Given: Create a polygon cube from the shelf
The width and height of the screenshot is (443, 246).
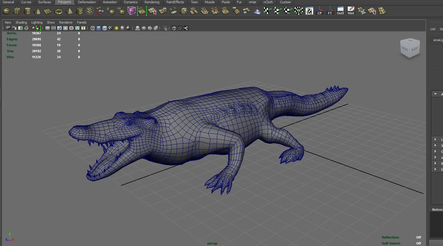Looking at the screenshot, I should (17, 11).
